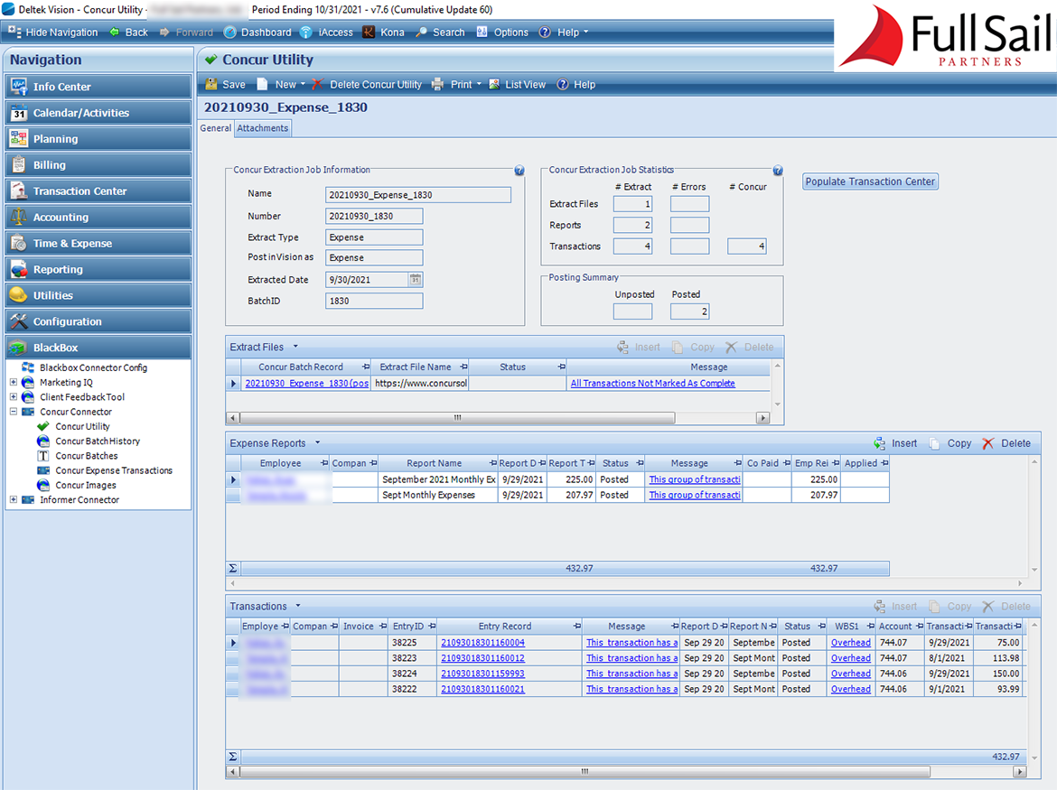Image resolution: width=1057 pixels, height=790 pixels.
Task: Open entry record link 21093018301160004
Action: 482,643
